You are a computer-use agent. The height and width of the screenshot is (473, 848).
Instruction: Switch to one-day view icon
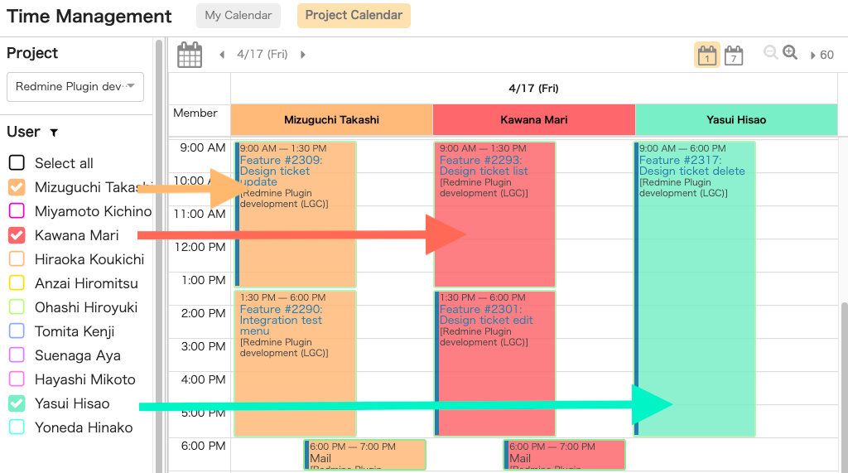click(707, 55)
